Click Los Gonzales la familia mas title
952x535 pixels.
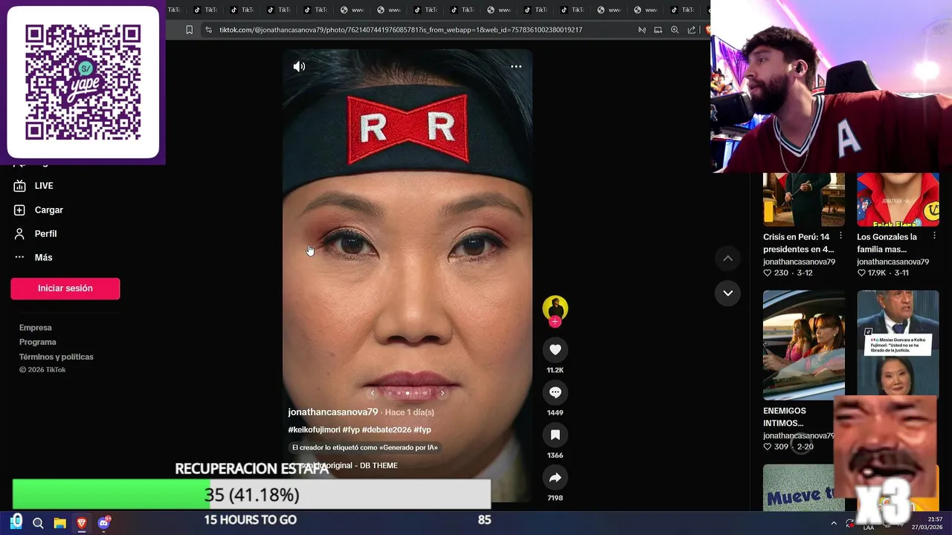click(887, 243)
